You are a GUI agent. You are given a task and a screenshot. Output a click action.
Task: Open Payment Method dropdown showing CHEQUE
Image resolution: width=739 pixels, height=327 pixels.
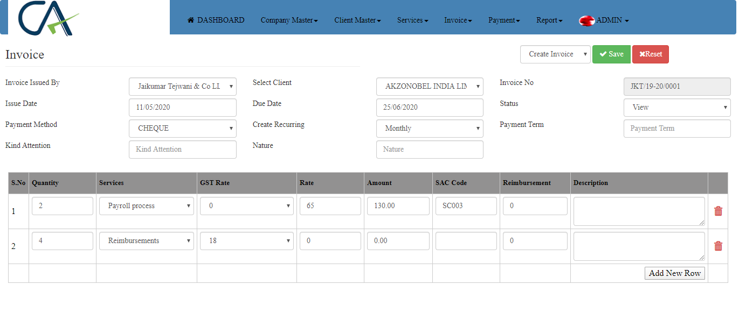(183, 129)
